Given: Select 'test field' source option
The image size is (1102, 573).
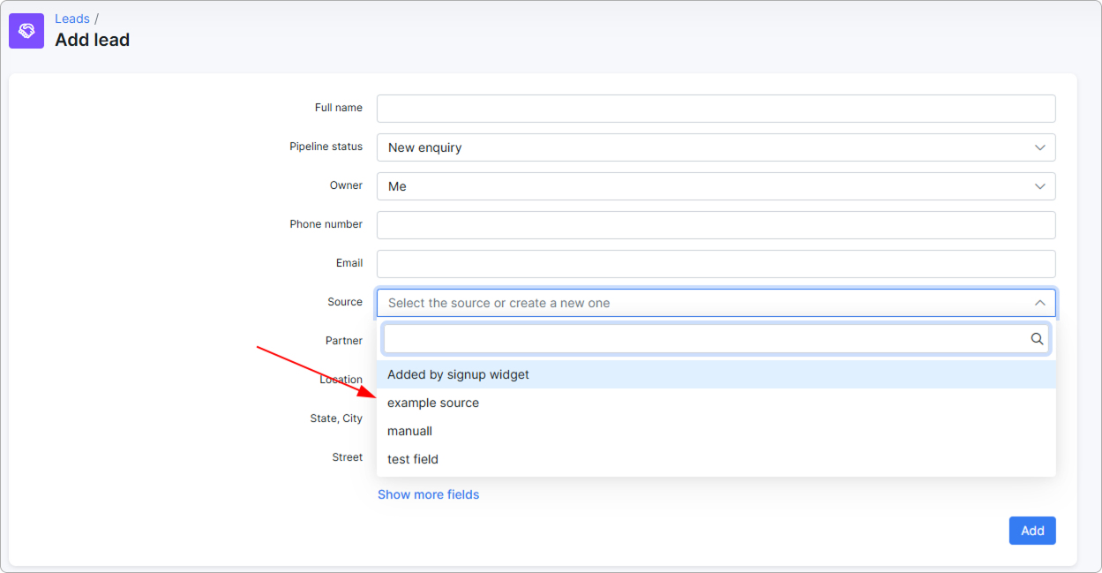Looking at the screenshot, I should coord(413,459).
